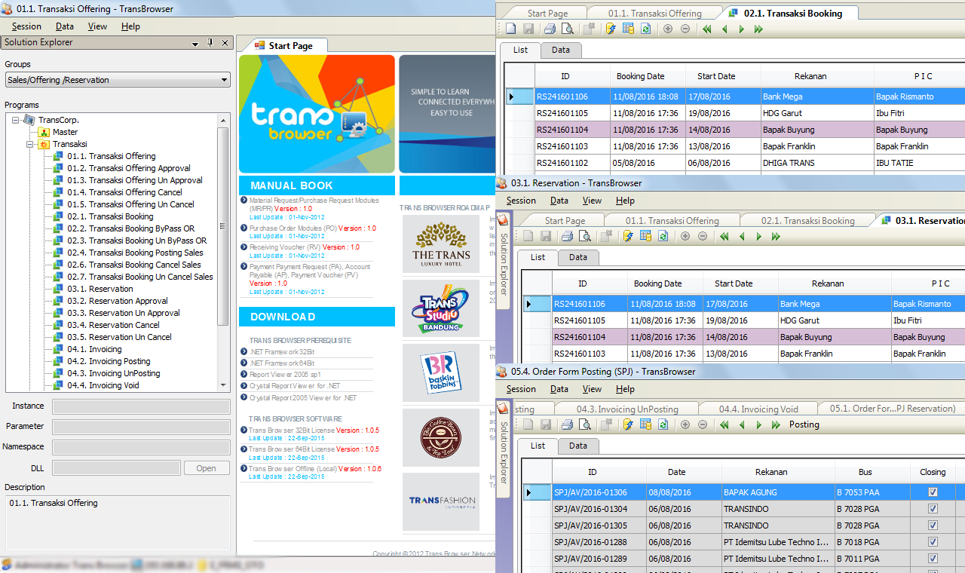Click the new document icon in the Transaksi Booking toolbar
Viewport: 965px width, 573px height.
point(511,29)
